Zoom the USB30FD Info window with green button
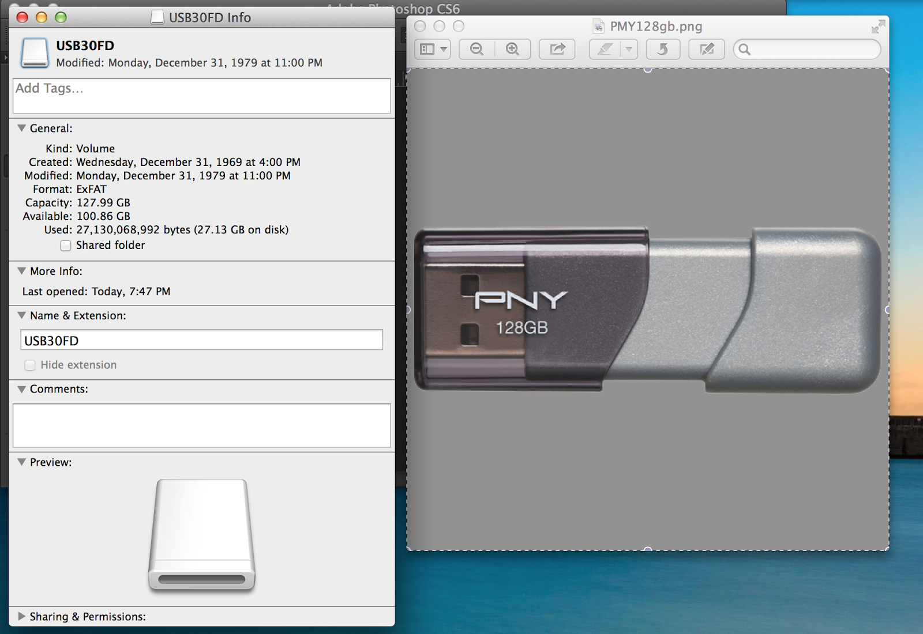The width and height of the screenshot is (923, 634). coord(61,17)
